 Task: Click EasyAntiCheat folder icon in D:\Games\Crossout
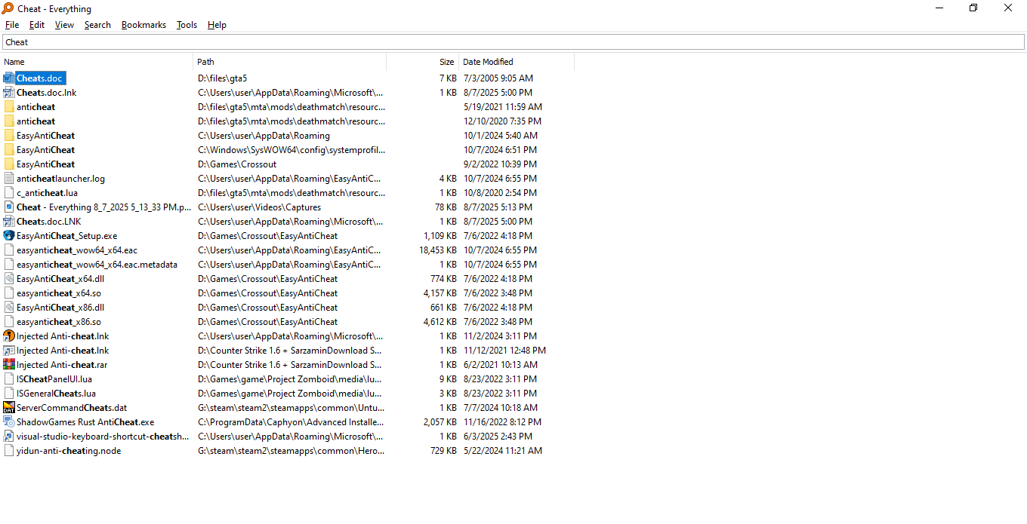click(x=9, y=164)
